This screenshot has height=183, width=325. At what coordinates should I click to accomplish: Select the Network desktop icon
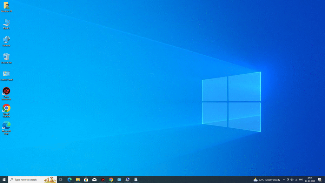coord(6,41)
